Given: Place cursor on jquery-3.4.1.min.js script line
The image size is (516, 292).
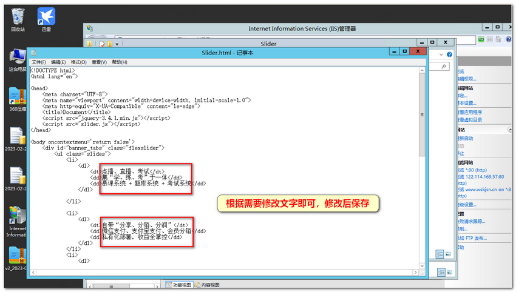Looking at the screenshot, I should point(106,118).
